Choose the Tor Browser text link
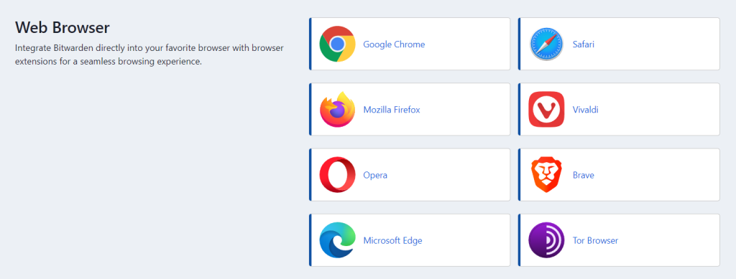 (595, 240)
